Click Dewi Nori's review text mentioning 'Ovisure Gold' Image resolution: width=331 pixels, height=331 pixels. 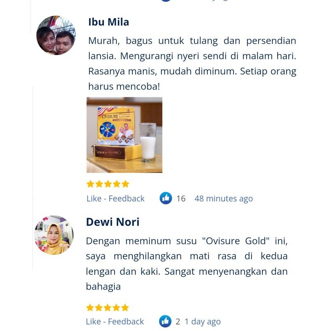187,264
